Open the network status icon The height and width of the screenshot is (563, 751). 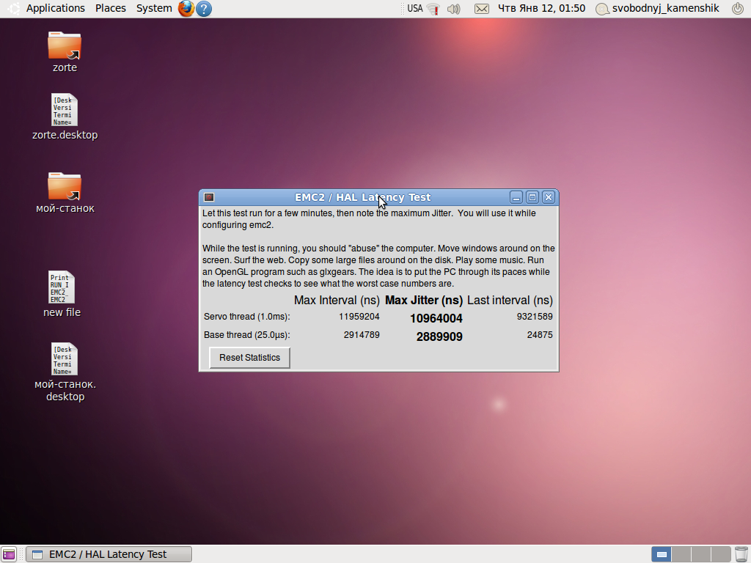433,9
